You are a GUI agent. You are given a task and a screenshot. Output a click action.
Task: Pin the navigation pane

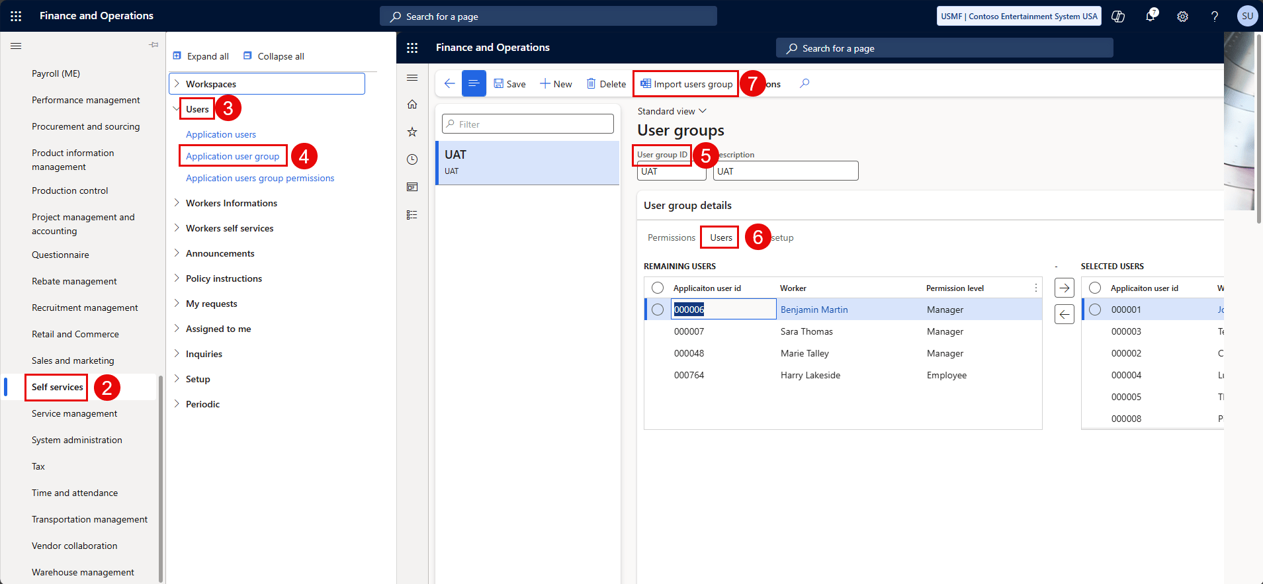[153, 45]
